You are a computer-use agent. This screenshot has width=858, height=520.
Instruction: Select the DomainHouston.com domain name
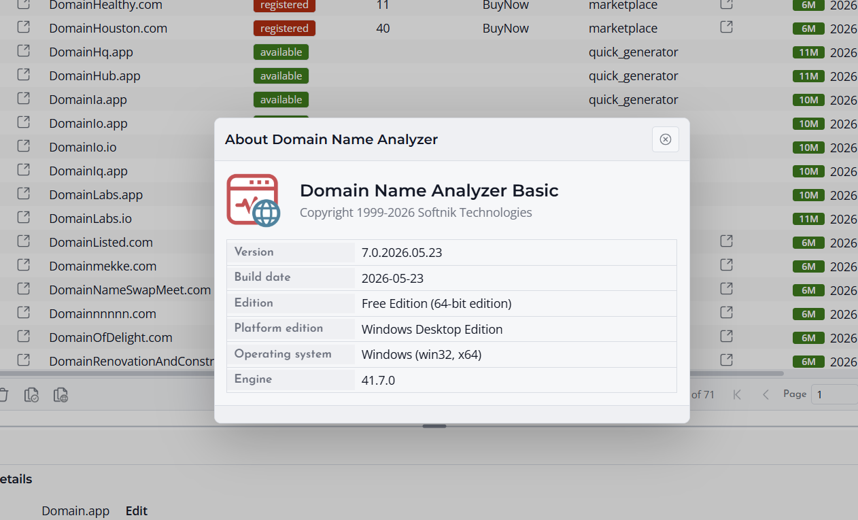point(108,28)
